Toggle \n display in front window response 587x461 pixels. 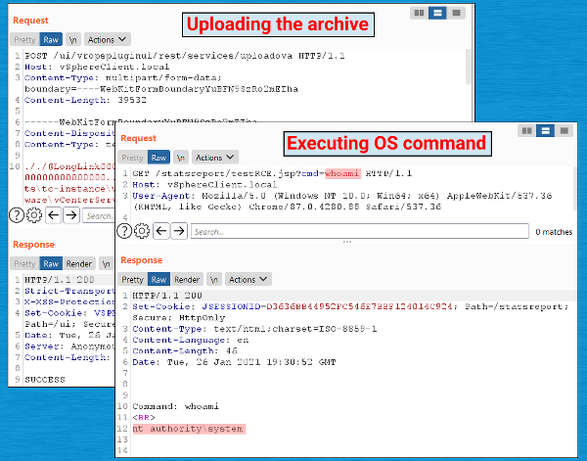tap(213, 279)
